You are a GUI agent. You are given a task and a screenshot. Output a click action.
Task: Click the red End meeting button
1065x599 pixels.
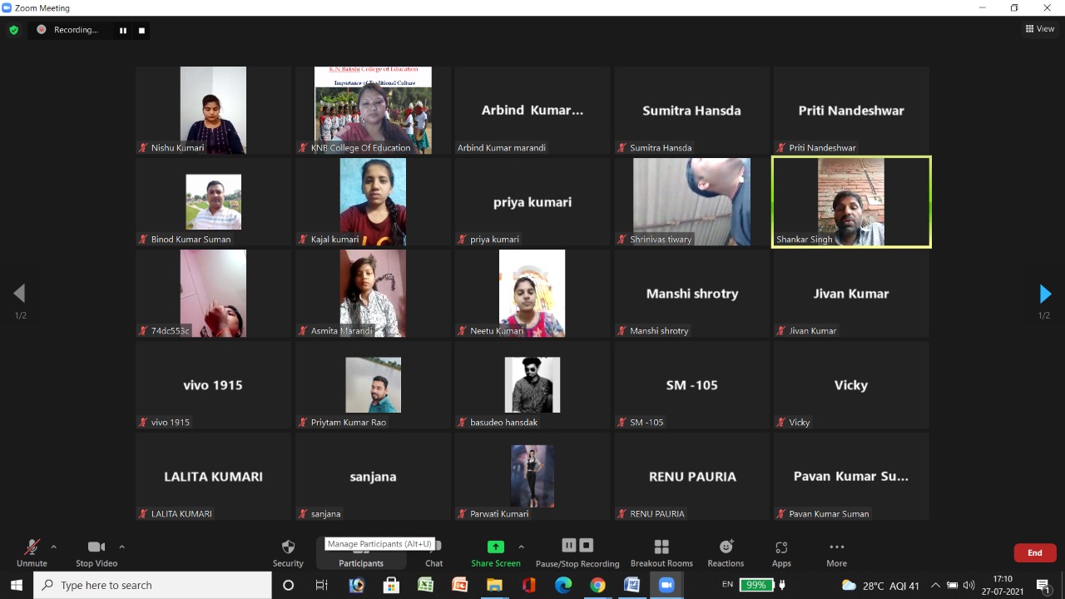tap(1034, 552)
